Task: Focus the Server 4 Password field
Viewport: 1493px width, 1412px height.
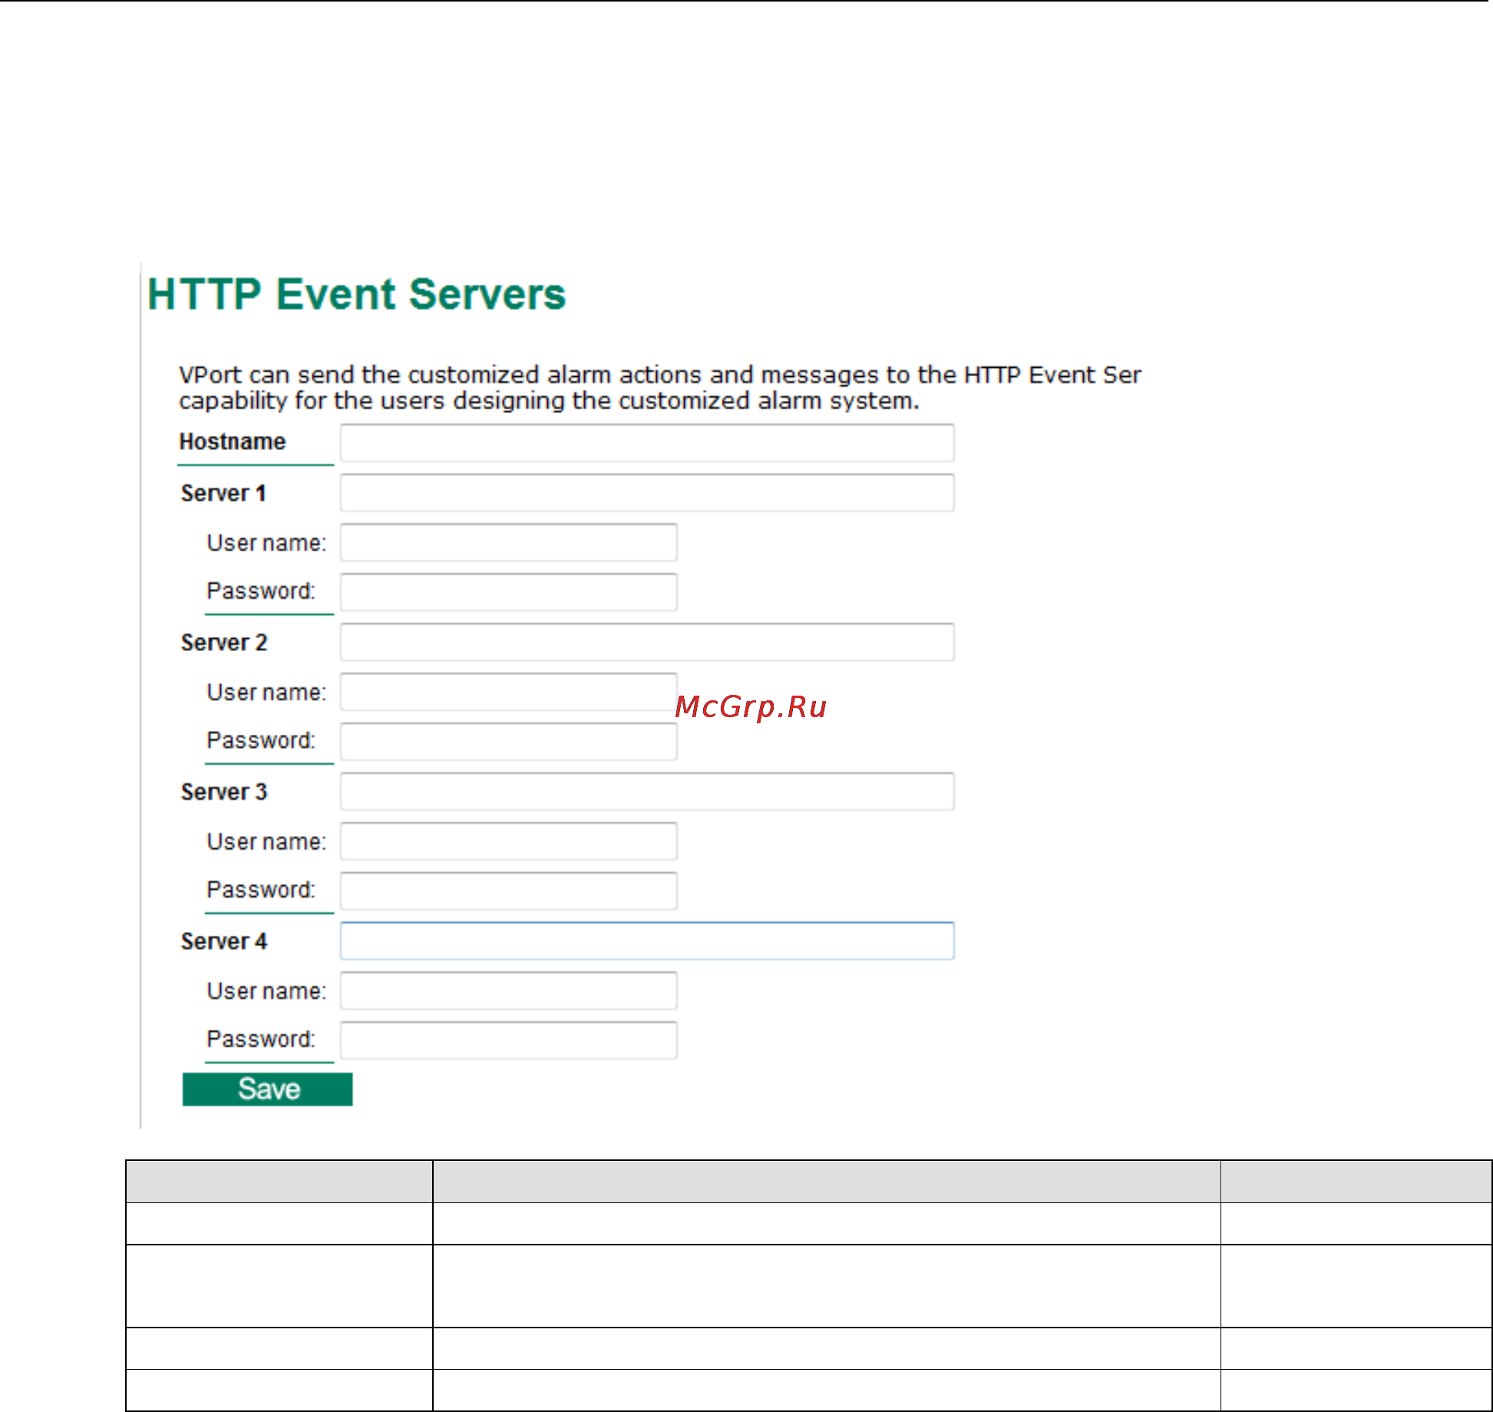Action: (509, 1040)
